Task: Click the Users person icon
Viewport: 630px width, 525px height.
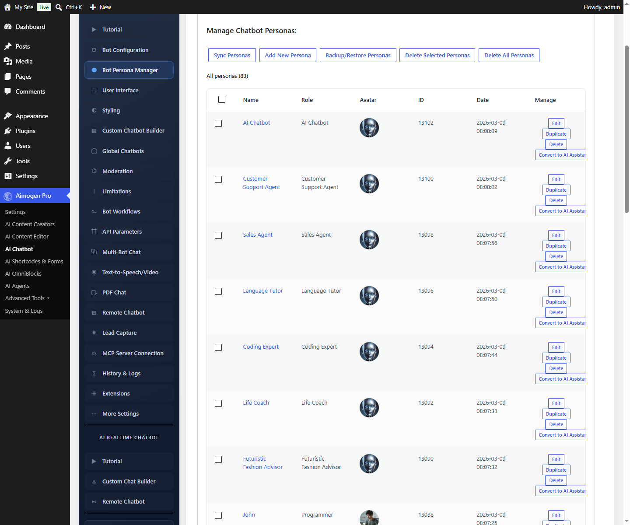Action: pos(8,146)
